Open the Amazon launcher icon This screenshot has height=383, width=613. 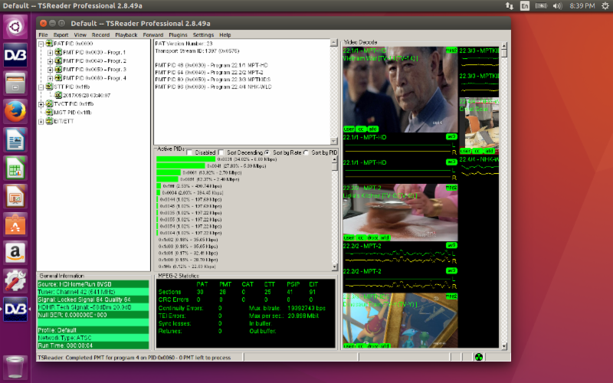[15, 252]
